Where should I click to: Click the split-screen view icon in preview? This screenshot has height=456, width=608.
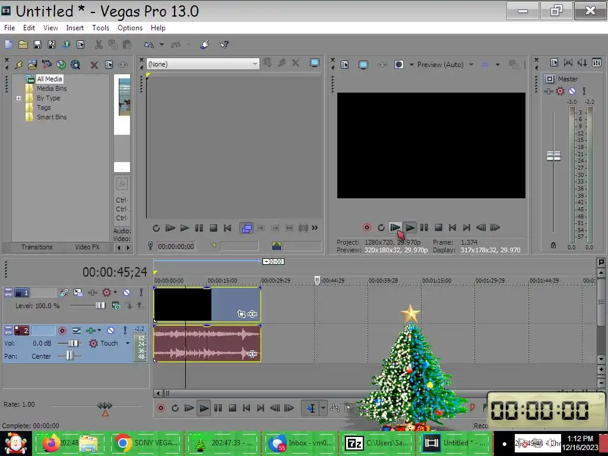[398, 64]
